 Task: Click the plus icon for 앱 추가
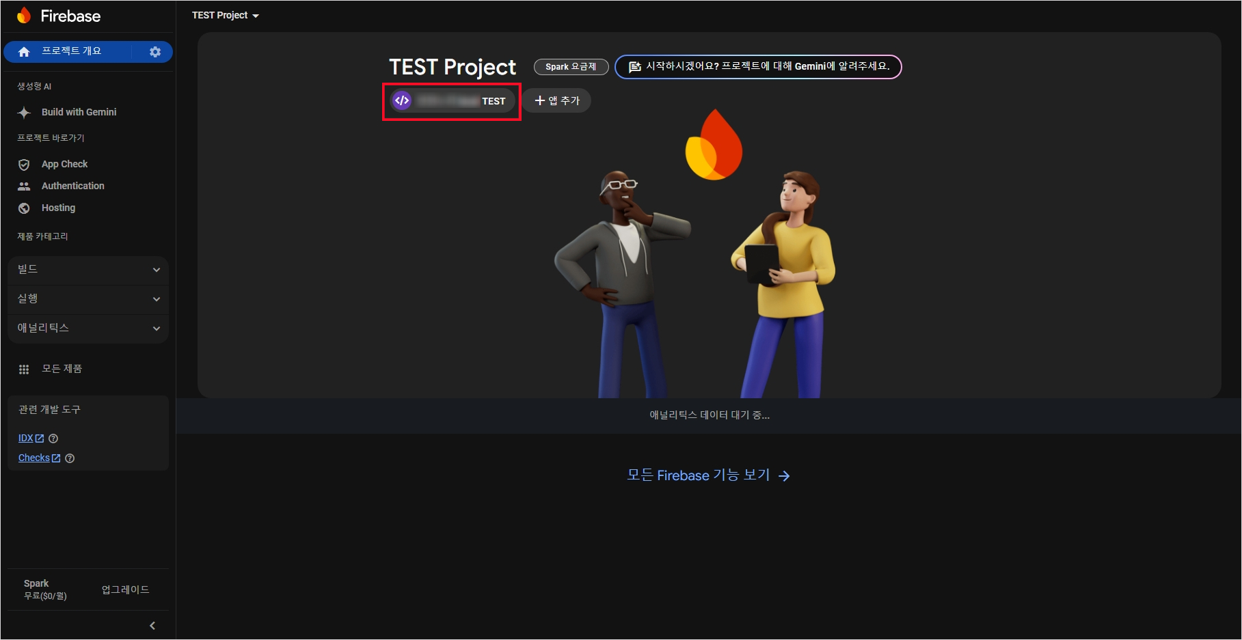(x=540, y=100)
